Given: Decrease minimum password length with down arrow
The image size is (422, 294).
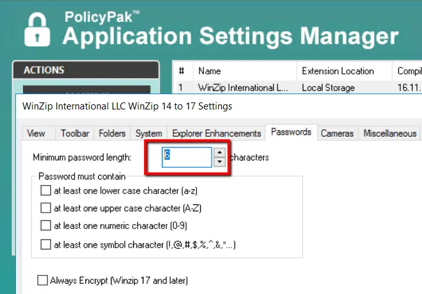Looking at the screenshot, I should (x=220, y=162).
